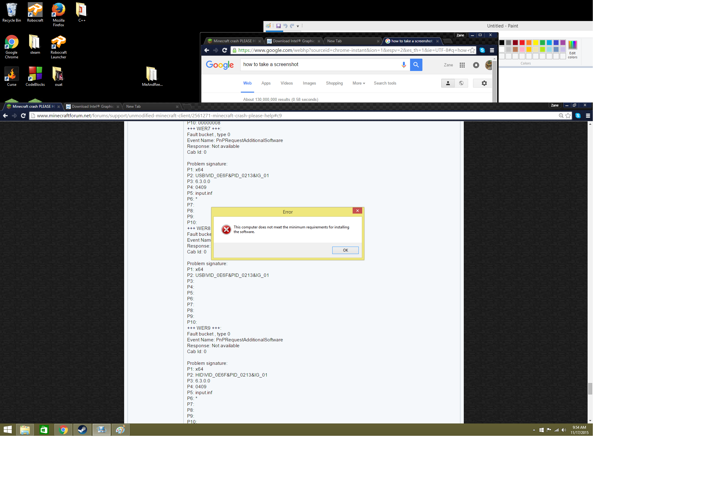Select the Robocraft Launcher desktop icon
Viewport: 725px width, 500px height.
[58, 47]
